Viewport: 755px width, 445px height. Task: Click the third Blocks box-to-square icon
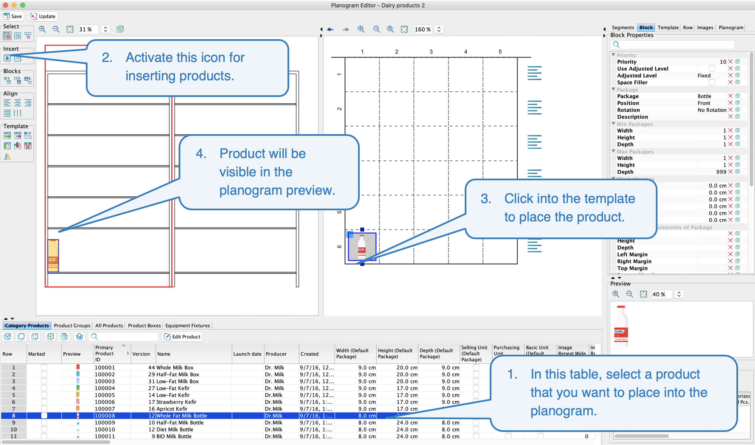[27, 80]
